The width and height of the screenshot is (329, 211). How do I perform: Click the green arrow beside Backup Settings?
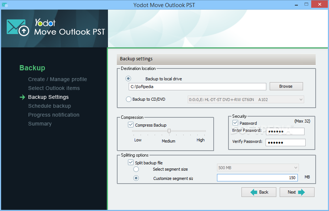coord(23,97)
